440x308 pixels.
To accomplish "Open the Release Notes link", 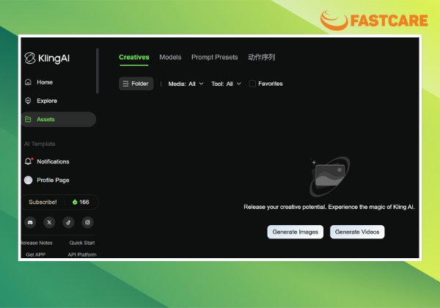I will (x=37, y=243).
